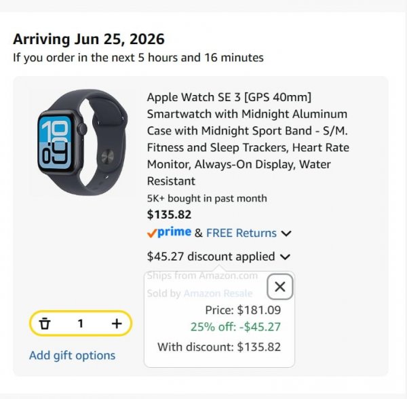Increase quantity with the plus icon

pos(117,324)
